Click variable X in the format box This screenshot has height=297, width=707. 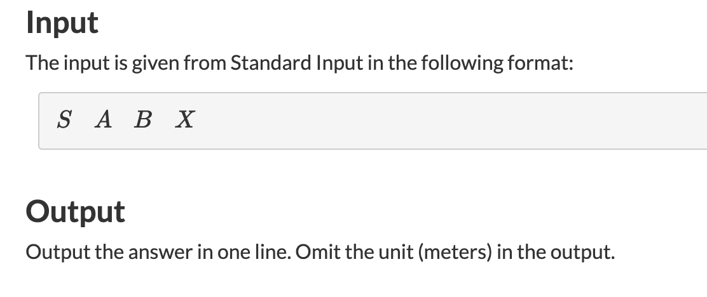tap(185, 119)
